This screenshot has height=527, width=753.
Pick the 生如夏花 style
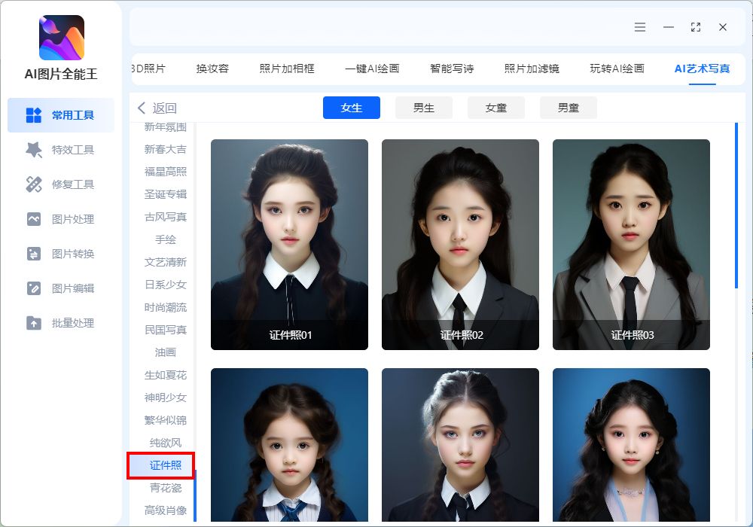point(165,375)
